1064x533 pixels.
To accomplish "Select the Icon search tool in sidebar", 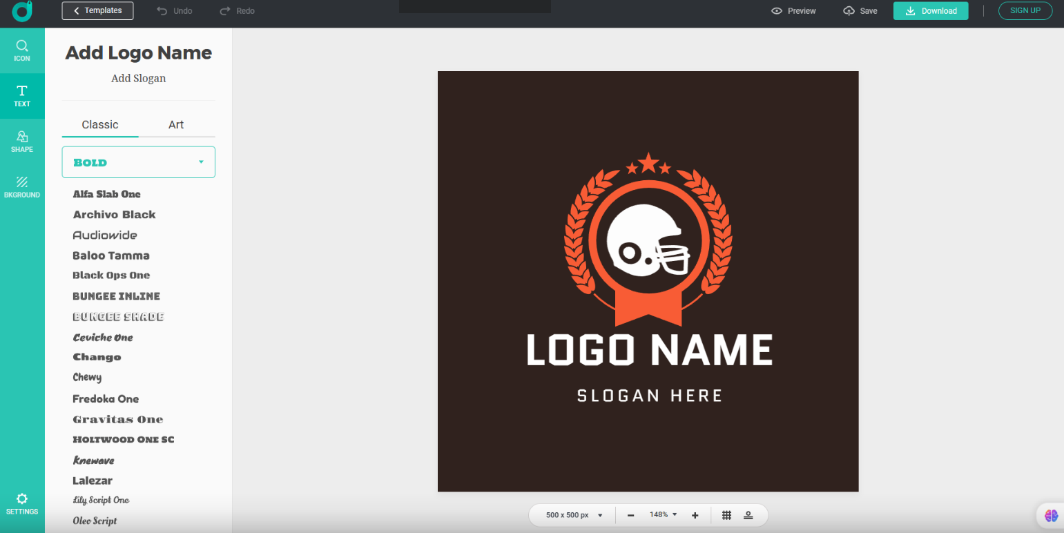I will click(x=22, y=50).
